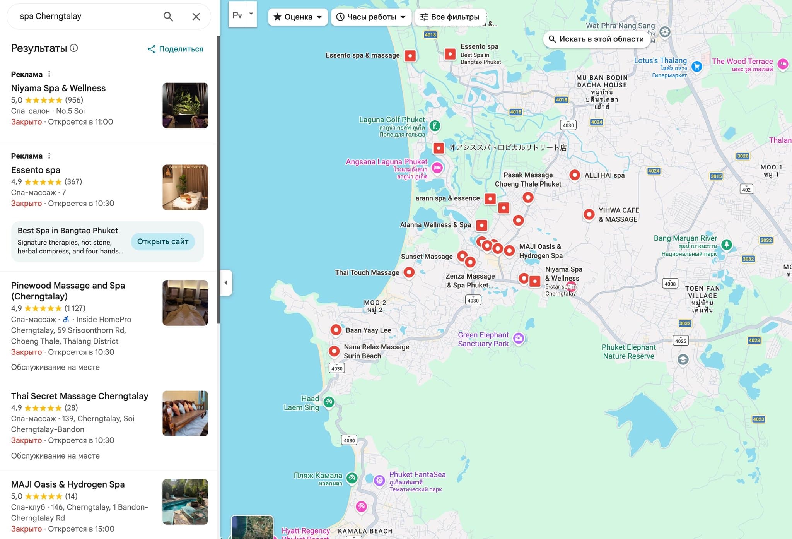This screenshot has height=539, width=792.
Task: View Pinewood Massage photo thumbnail
Action: pos(185,303)
